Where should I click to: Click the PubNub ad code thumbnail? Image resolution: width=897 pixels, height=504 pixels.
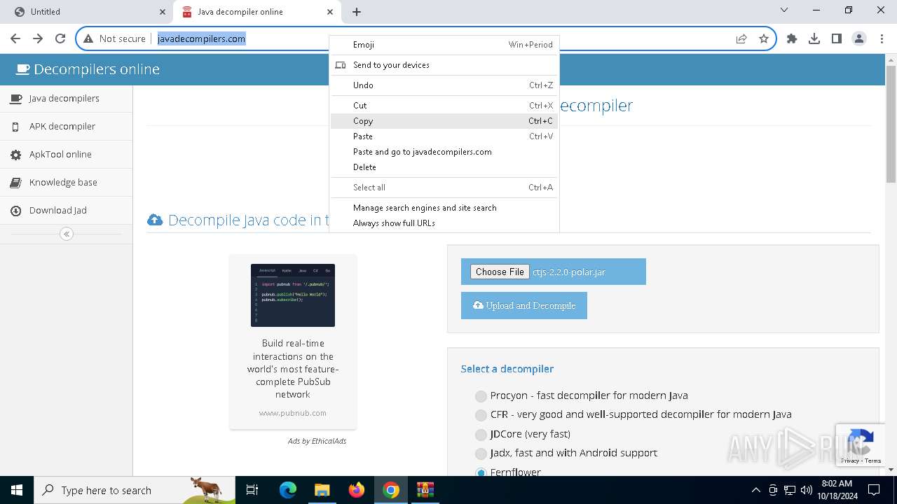click(x=293, y=295)
